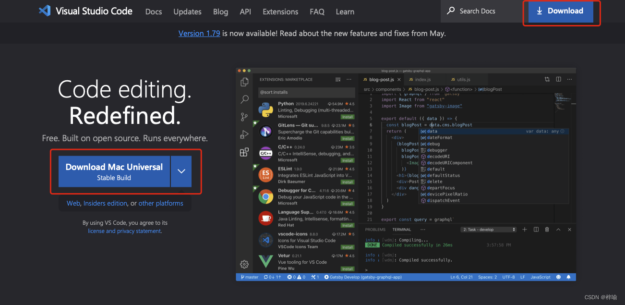Open notifications bell in status bar
Viewport: 625px width, 305px height.
(x=569, y=277)
